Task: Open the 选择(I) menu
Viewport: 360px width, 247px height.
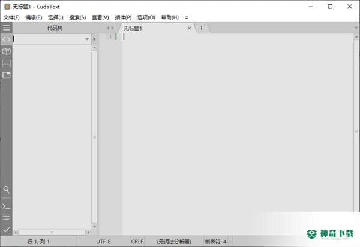Action: [x=56, y=17]
